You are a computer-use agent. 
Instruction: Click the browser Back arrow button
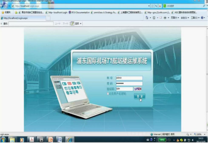pyautogui.click(x=2, y=6)
